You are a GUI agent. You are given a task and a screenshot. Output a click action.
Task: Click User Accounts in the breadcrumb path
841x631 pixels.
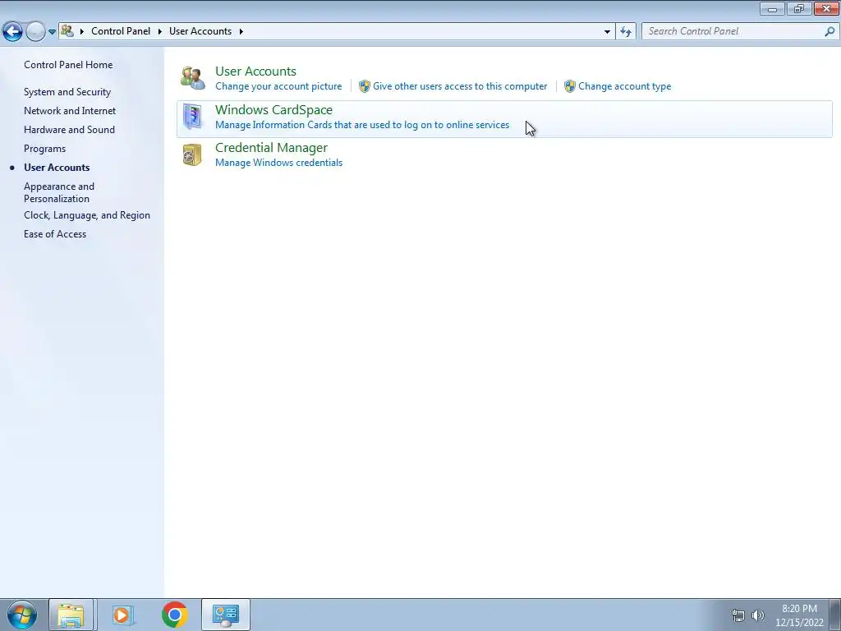pyautogui.click(x=200, y=31)
